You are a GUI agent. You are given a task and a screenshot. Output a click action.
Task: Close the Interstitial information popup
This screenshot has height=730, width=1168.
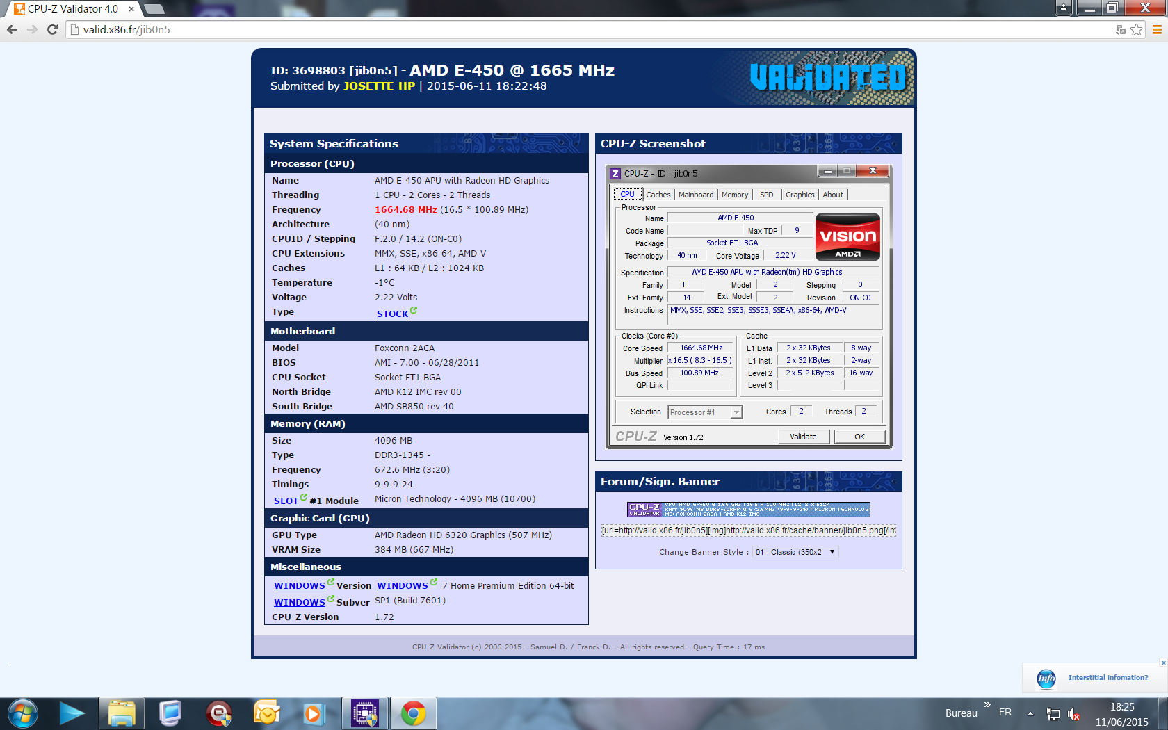[x=1163, y=663]
